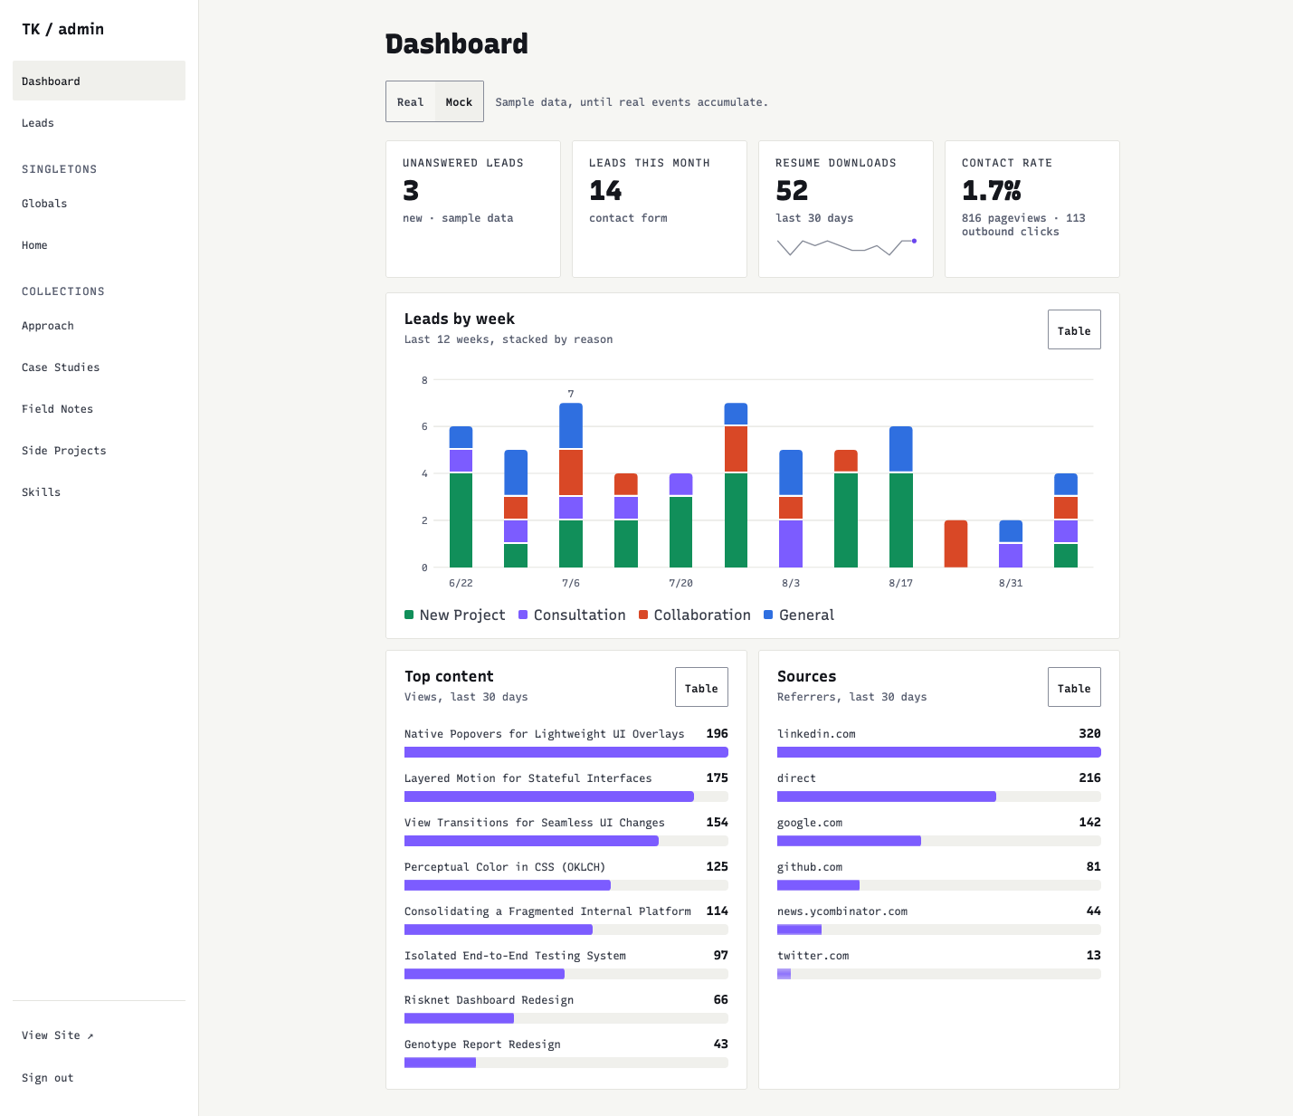Image resolution: width=1293 pixels, height=1116 pixels.
Task: Click the 8/3 week bar
Action: tap(791, 509)
